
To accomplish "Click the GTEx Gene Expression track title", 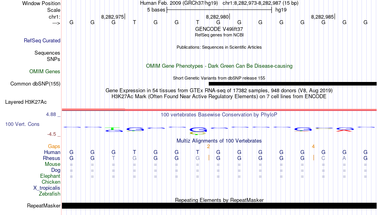I will pos(219,90).
